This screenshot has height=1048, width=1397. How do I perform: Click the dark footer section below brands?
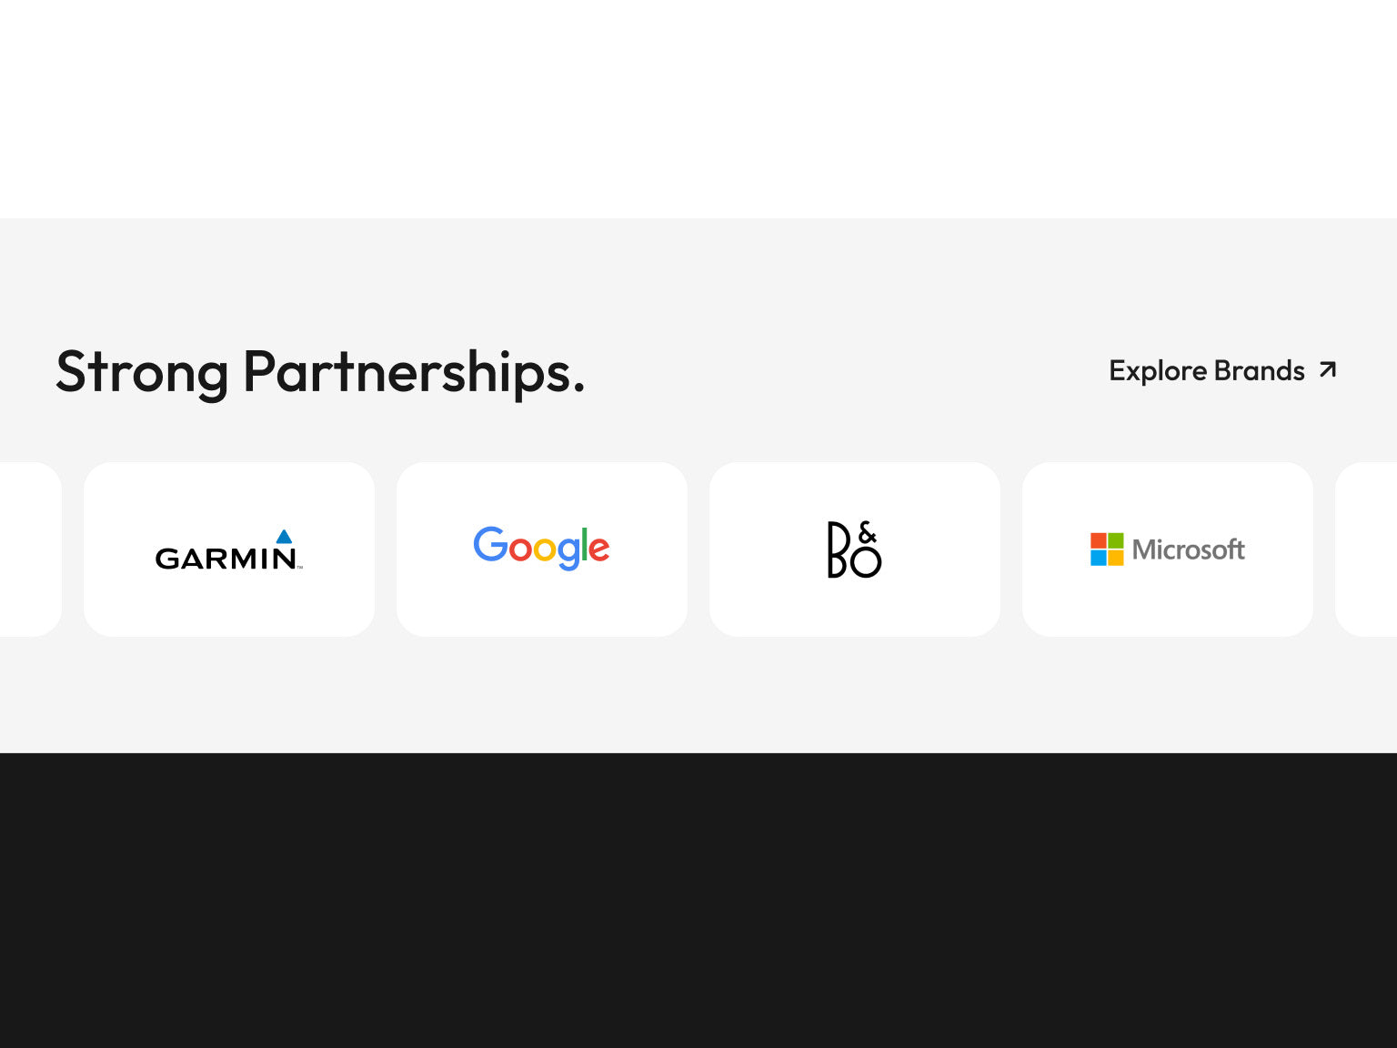point(698,901)
